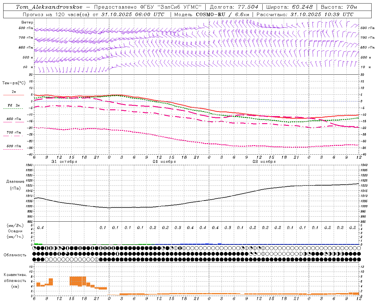Click the 'Td 2м' dew point legend entry
The image size is (376, 301).
[14, 105]
